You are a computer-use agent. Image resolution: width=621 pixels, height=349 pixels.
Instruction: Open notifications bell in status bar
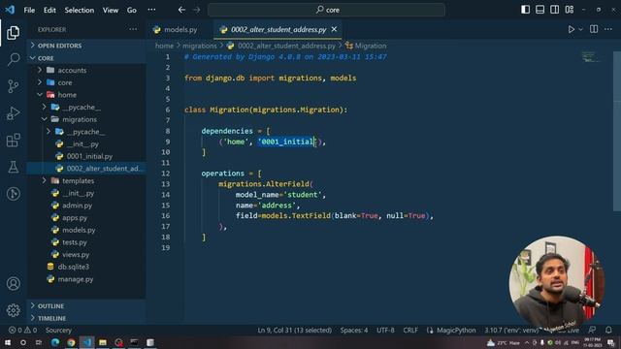pyautogui.click(x=608, y=330)
